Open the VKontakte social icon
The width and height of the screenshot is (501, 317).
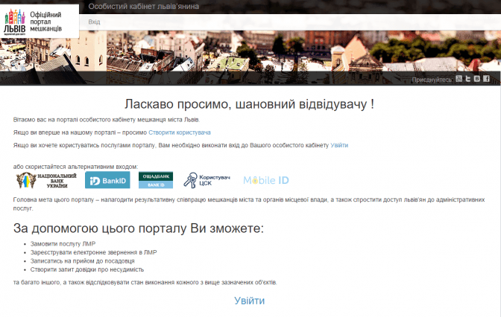[x=477, y=79]
